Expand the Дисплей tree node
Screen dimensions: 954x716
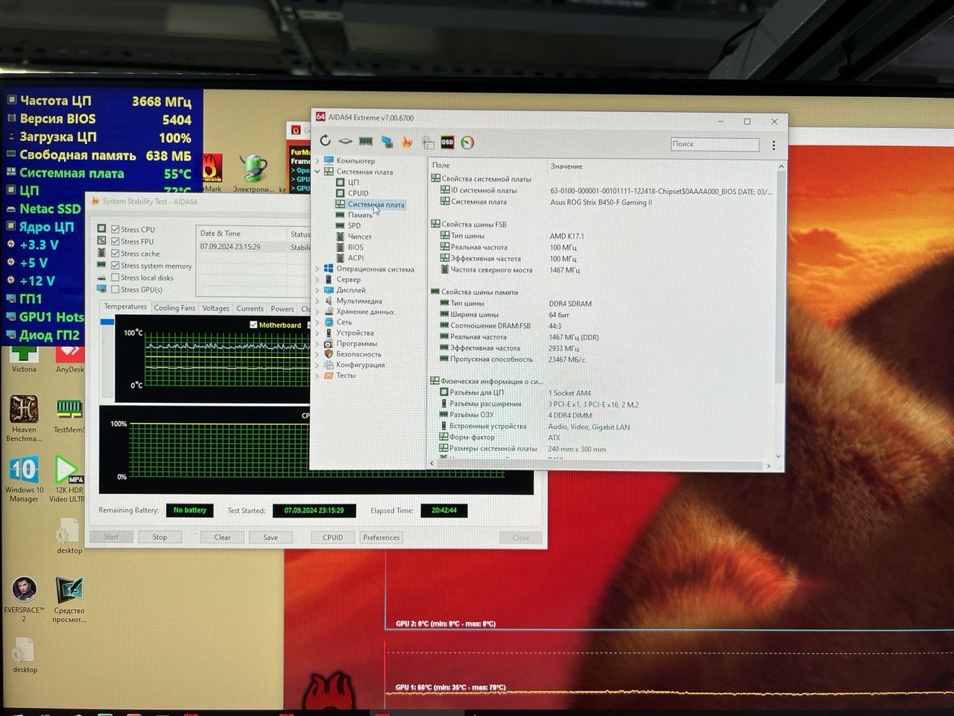[318, 290]
